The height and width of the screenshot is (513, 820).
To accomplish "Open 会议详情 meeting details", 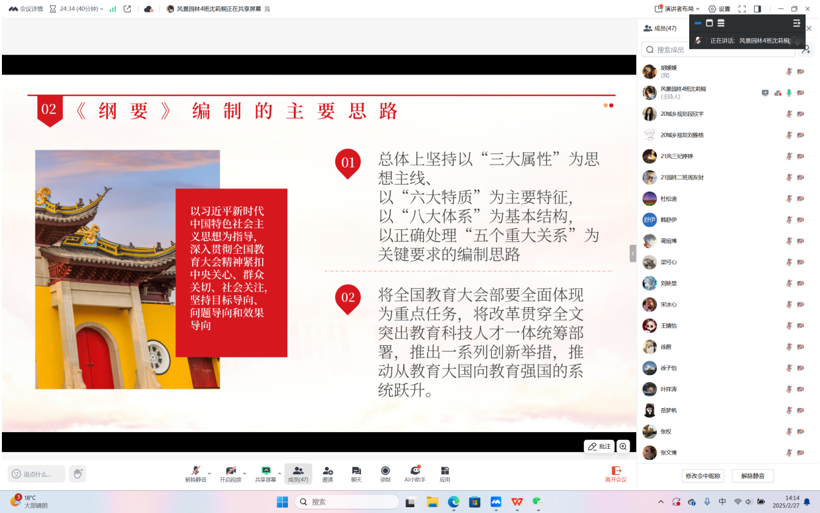I will (26, 9).
